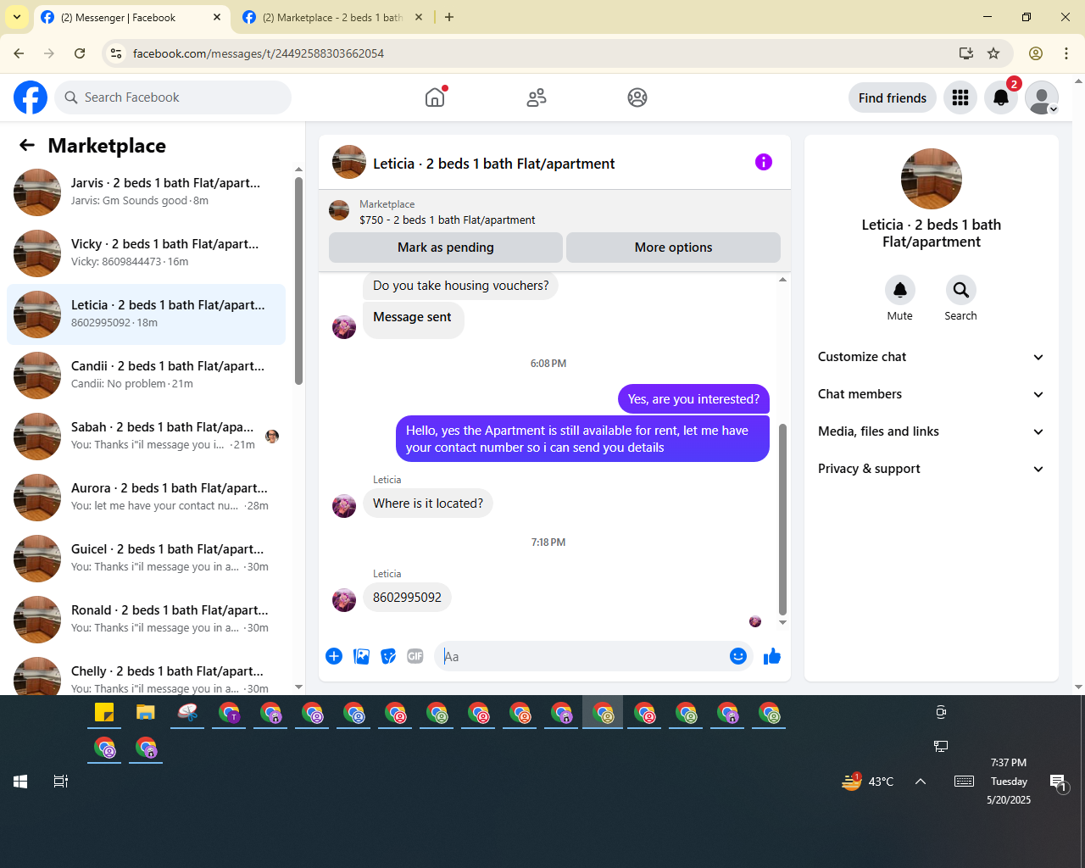Open the Windows Start menu

(x=20, y=782)
